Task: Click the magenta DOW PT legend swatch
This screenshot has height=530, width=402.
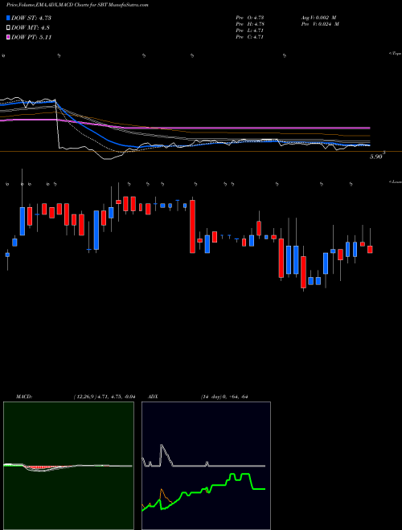Action: (8, 37)
